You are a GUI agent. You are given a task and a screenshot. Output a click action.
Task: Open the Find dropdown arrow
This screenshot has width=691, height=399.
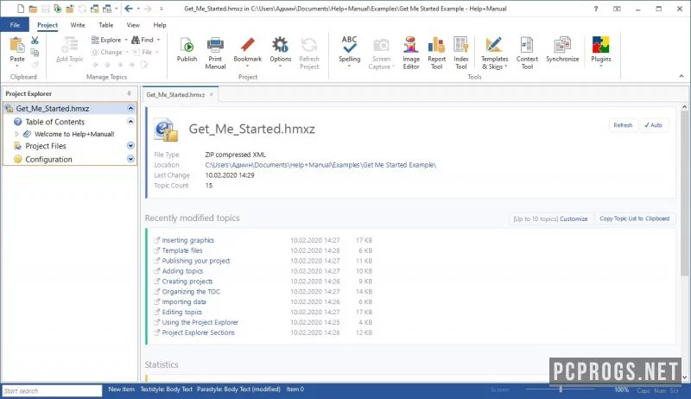point(158,40)
